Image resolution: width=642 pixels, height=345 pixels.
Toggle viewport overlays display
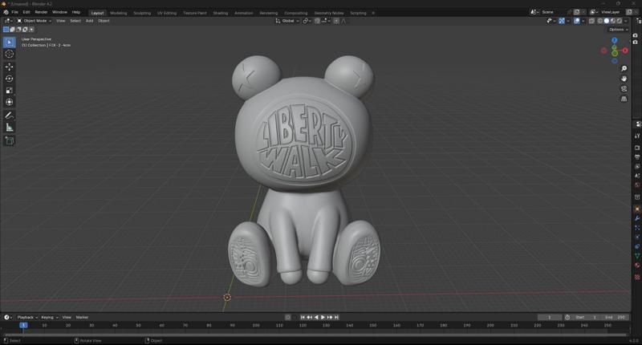[576, 21]
